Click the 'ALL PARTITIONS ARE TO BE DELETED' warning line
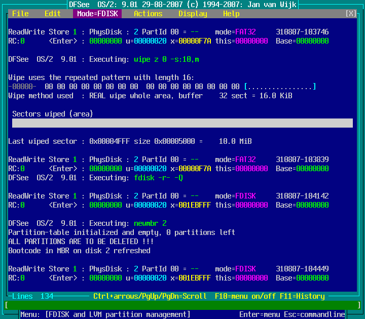Viewport: 365px width, 319px height. [81, 242]
